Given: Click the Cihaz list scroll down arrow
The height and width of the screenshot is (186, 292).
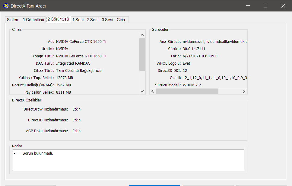Looking at the screenshot, I should click(142, 91).
